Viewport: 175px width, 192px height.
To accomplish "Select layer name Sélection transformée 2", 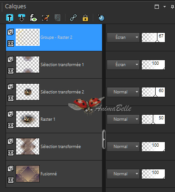I will click(62, 92).
